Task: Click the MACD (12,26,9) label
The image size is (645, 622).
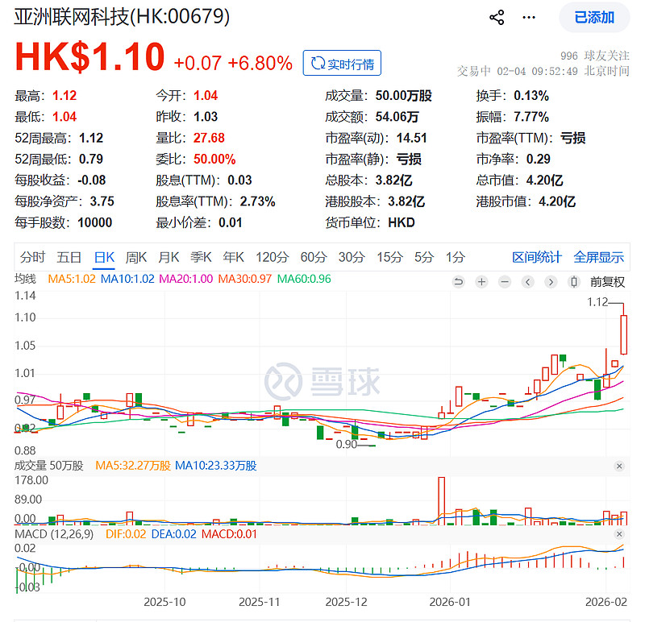Action: (x=54, y=534)
